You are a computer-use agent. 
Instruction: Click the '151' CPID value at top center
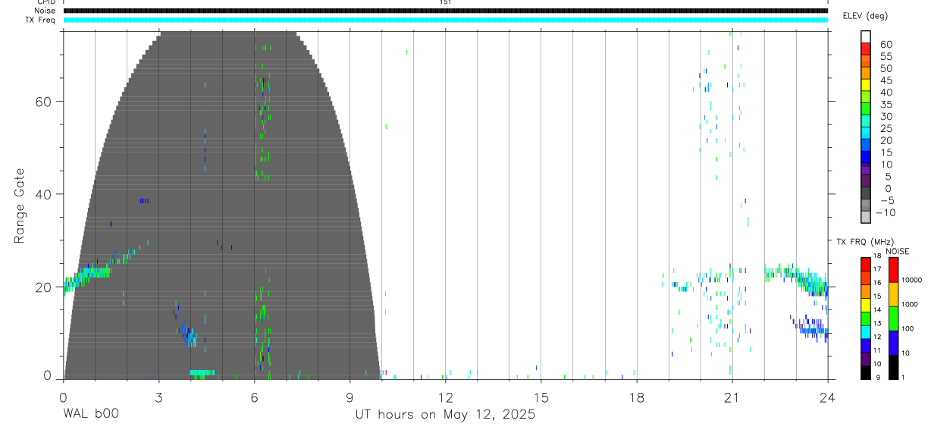[x=445, y=2]
